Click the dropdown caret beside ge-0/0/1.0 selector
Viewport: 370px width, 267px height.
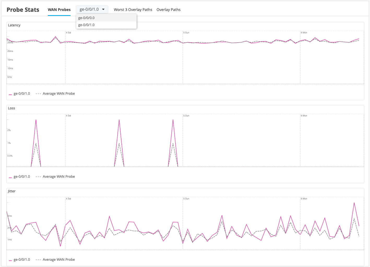[x=103, y=9]
